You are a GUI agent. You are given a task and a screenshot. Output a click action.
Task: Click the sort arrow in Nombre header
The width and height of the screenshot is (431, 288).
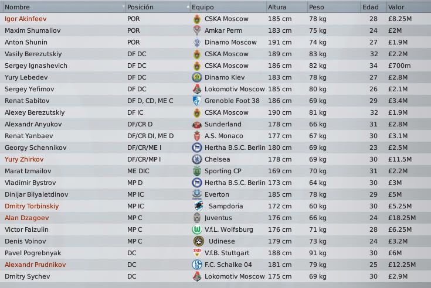(123, 7)
